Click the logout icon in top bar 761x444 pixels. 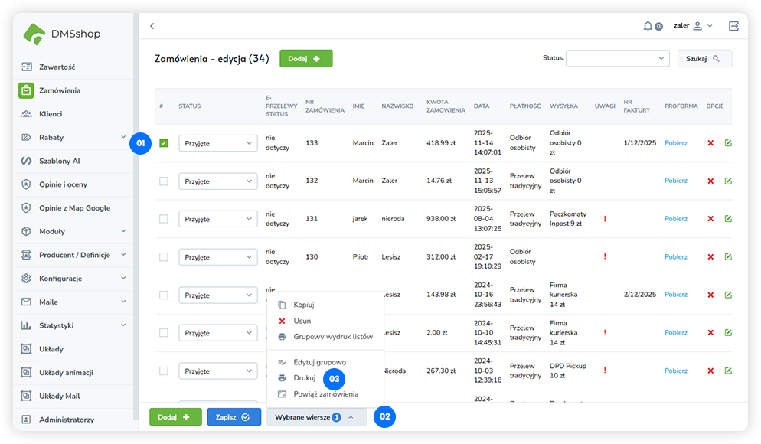coord(733,26)
